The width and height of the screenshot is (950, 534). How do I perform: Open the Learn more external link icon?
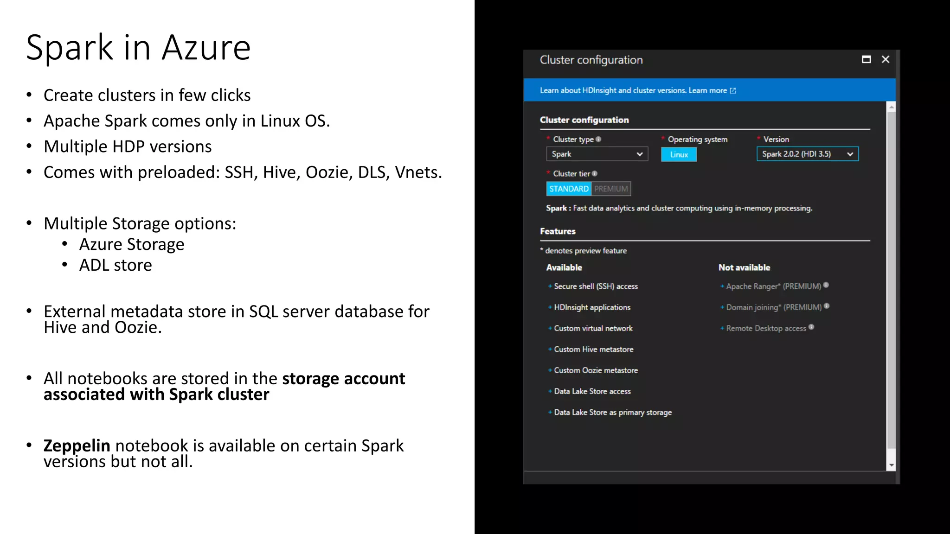pos(733,90)
